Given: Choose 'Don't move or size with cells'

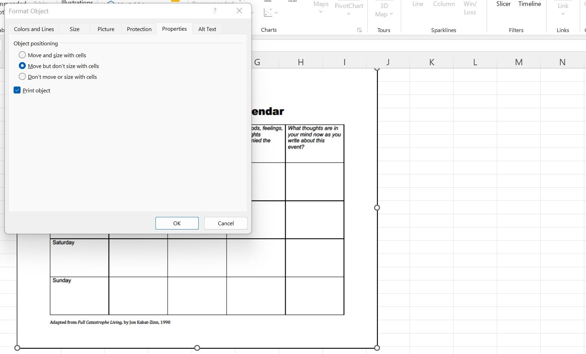Looking at the screenshot, I should click(22, 77).
